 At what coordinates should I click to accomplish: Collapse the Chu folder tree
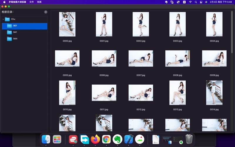[x=3, y=19]
